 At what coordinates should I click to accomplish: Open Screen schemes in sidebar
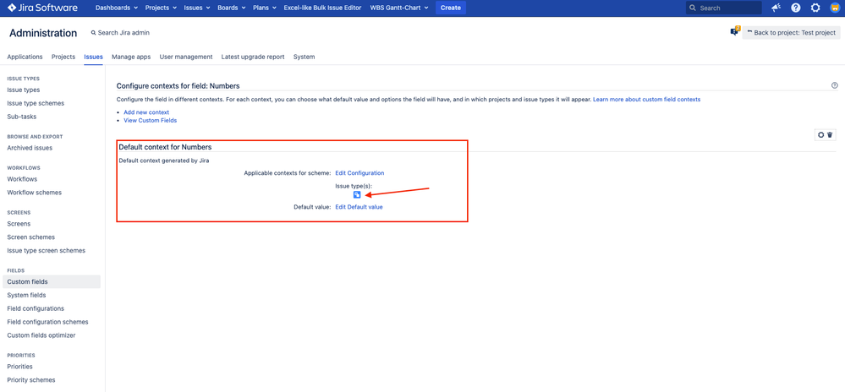[x=30, y=237]
